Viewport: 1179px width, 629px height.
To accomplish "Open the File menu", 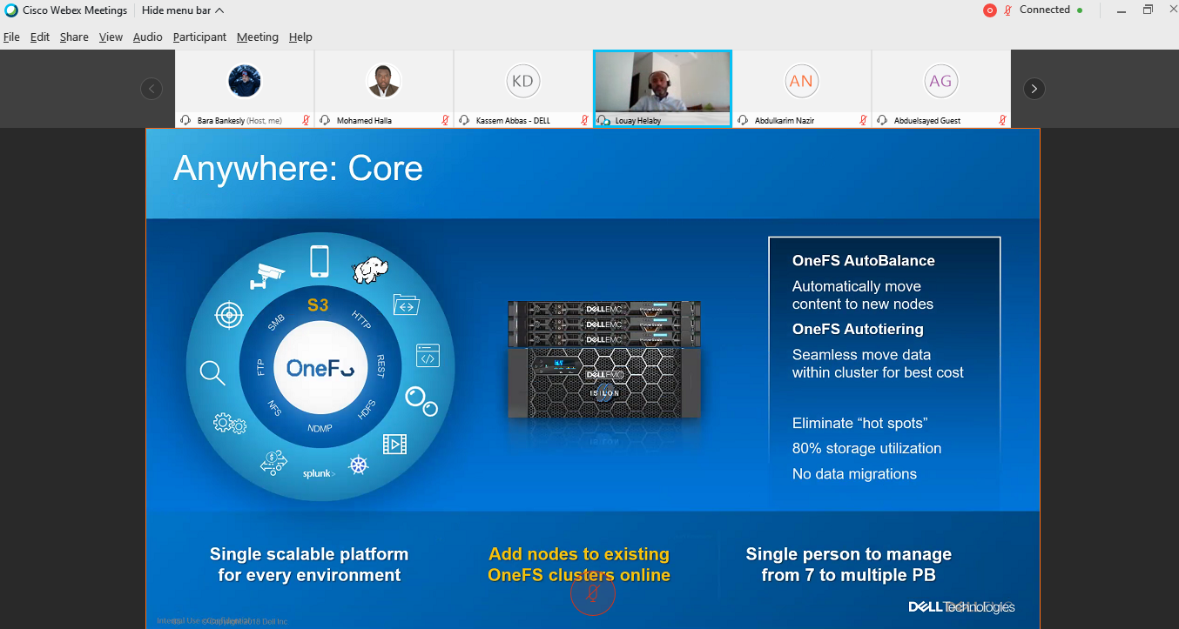I will point(11,37).
